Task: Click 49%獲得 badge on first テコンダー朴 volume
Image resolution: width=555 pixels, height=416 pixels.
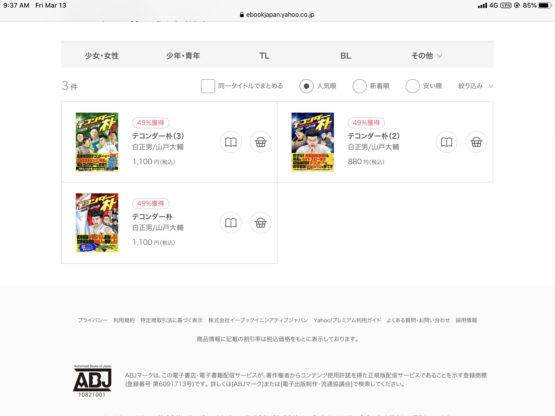Action: 151,204
